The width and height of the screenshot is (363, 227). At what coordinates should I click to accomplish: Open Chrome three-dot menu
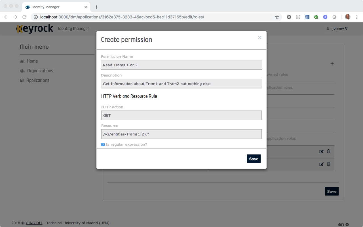coord(357,17)
